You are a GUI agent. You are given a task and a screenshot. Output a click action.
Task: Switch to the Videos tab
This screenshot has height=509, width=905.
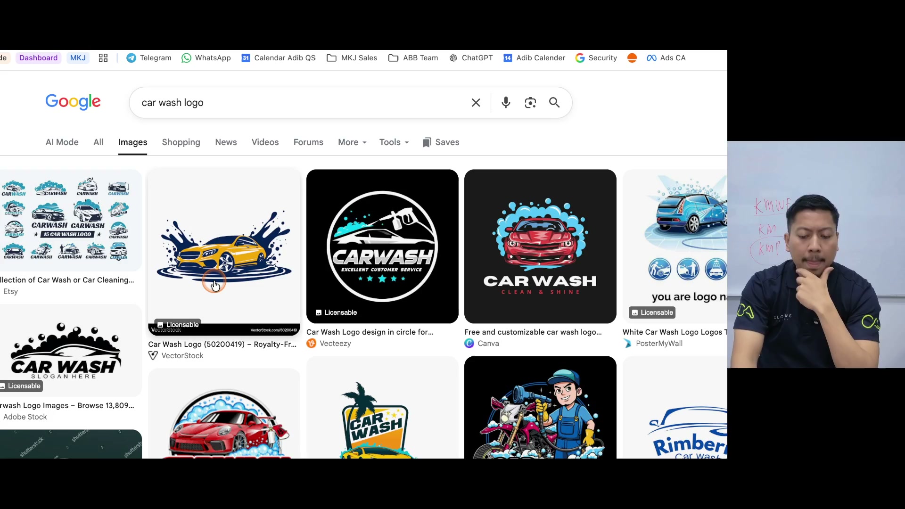point(265,142)
